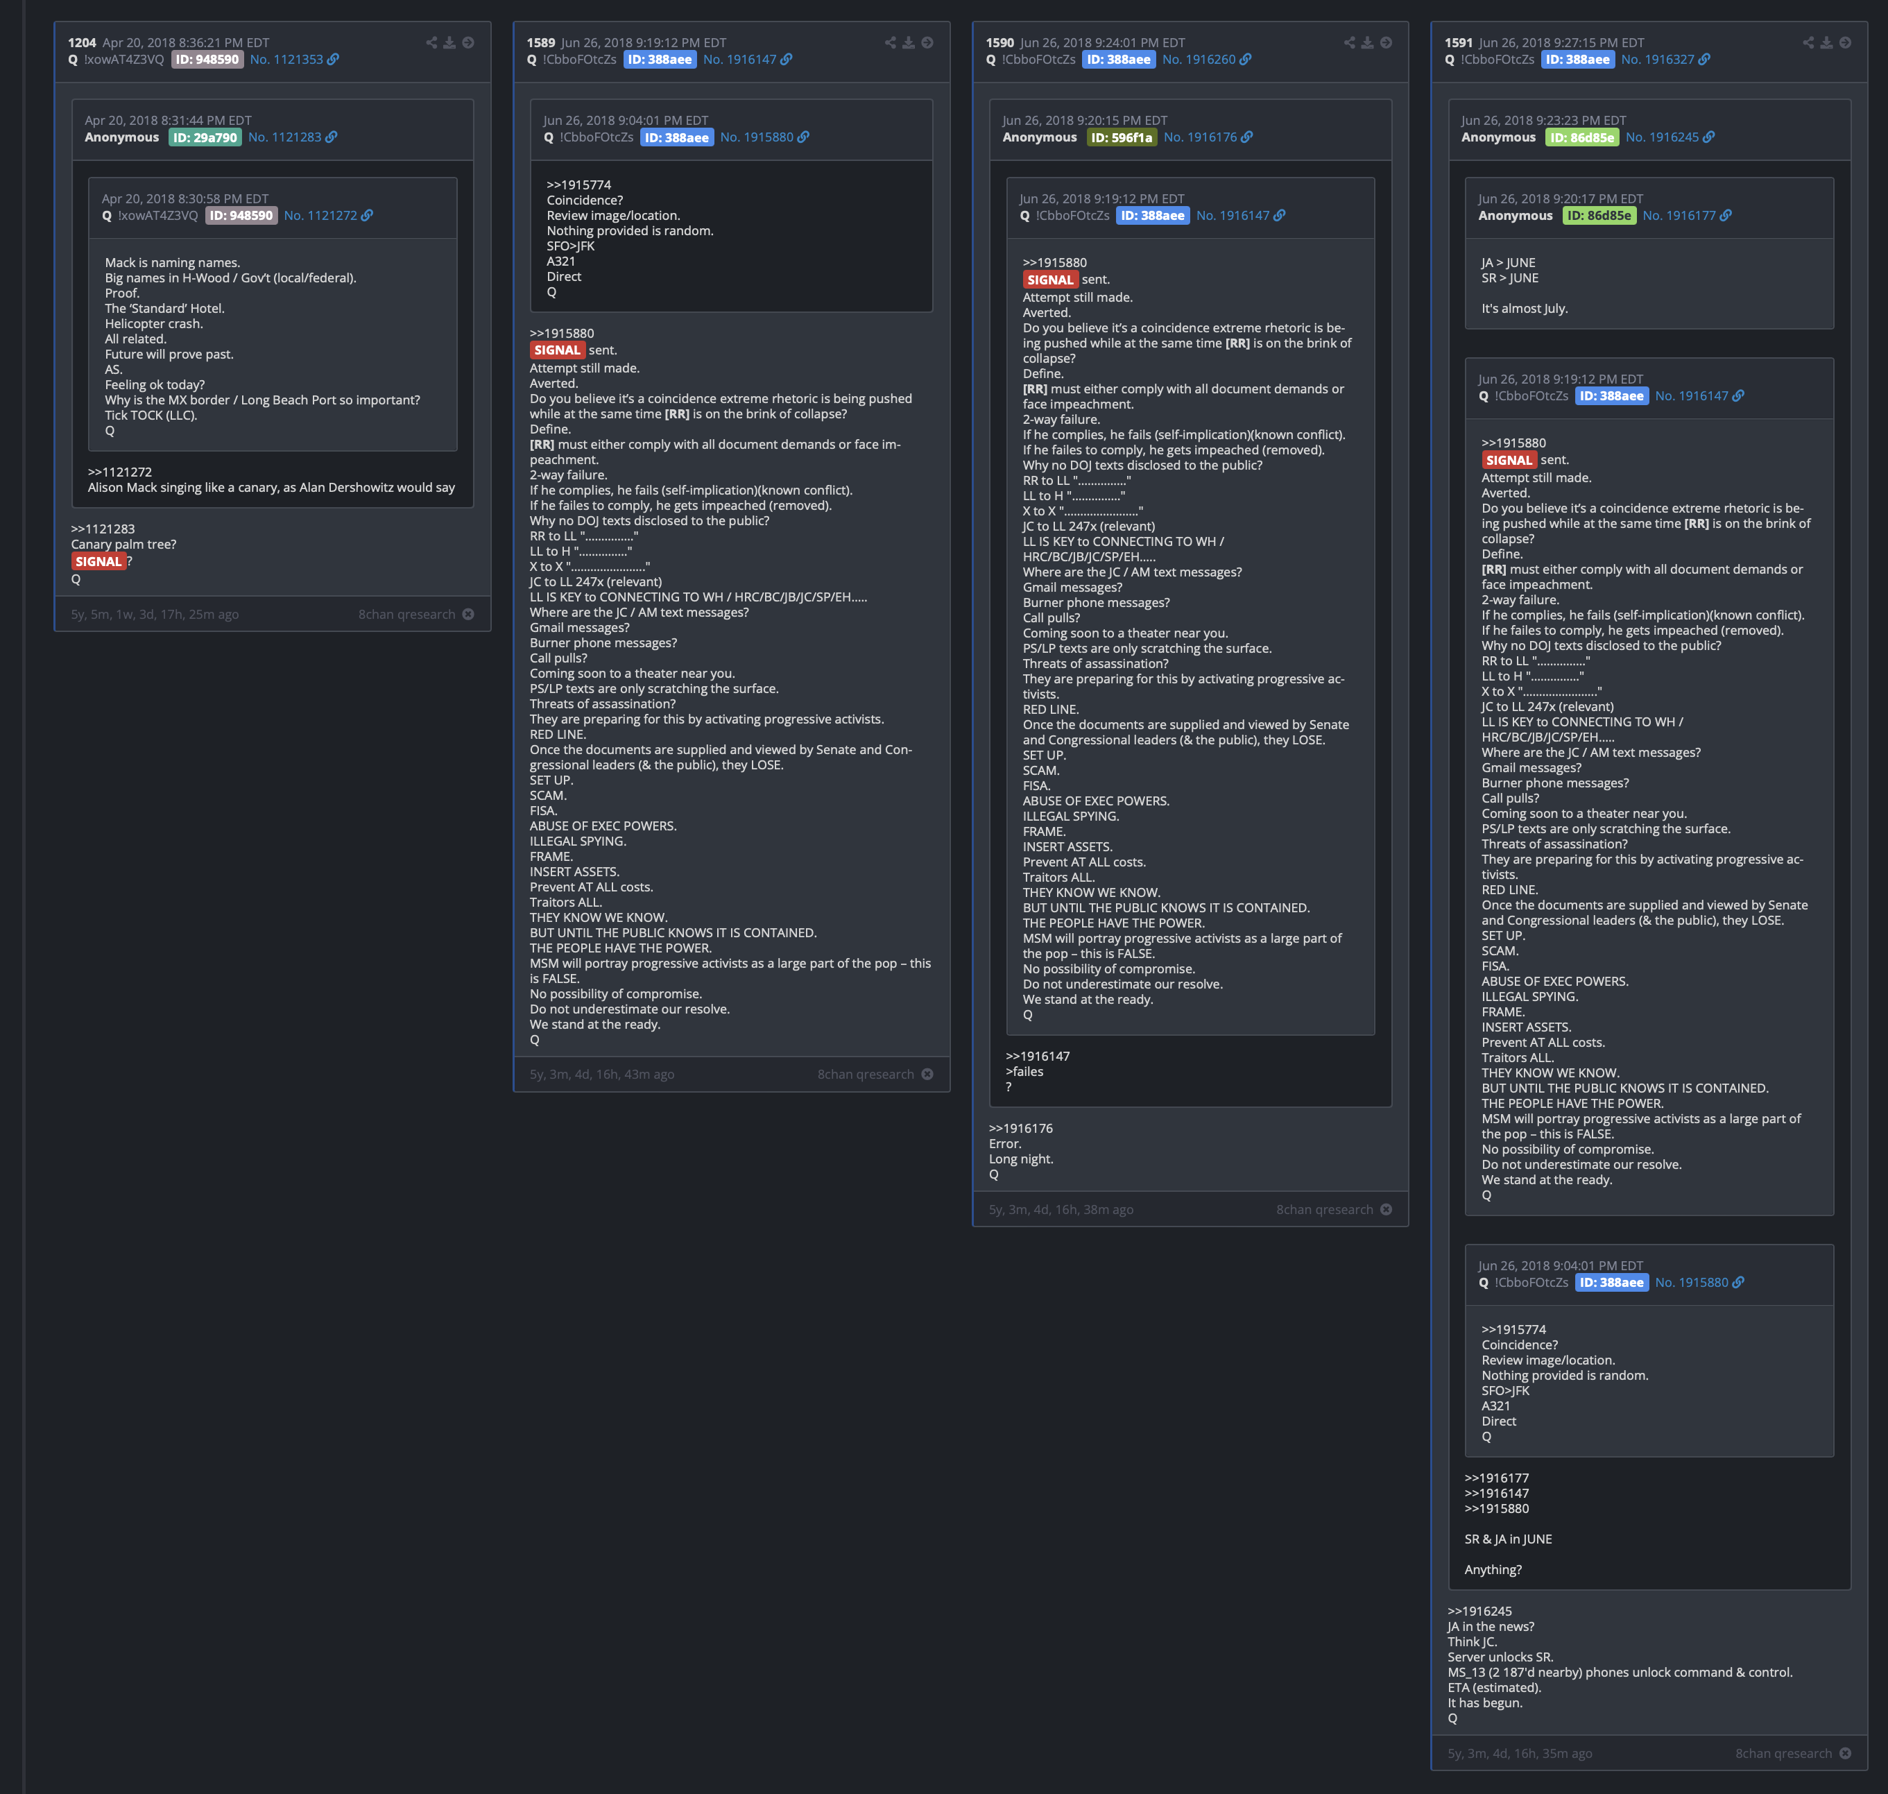Click the 'SR & JA in JUNE' line
Screen dimensions: 1888x1794
point(1509,1539)
